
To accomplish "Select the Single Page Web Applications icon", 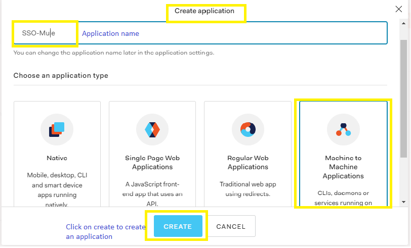I will 152,130.
